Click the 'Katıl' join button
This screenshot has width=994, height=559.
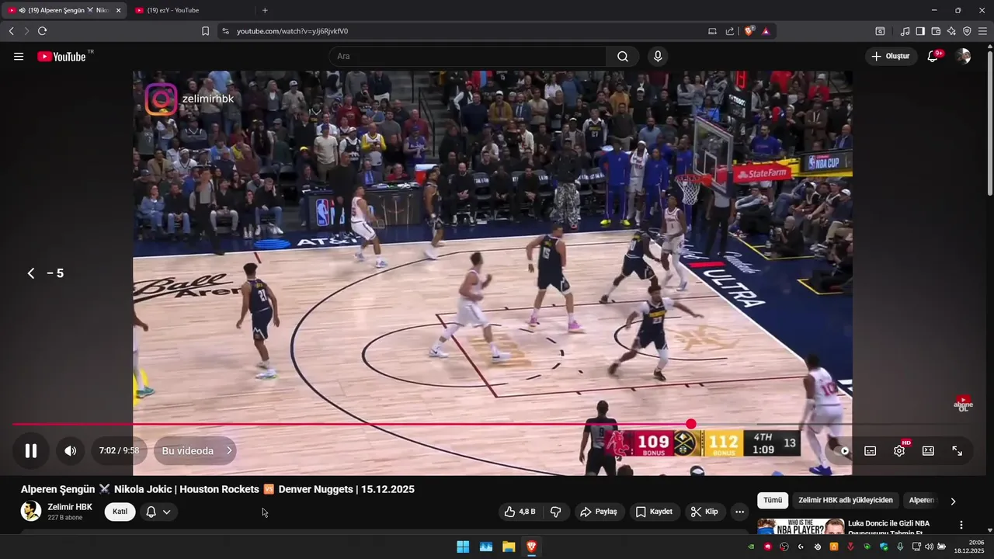120,512
